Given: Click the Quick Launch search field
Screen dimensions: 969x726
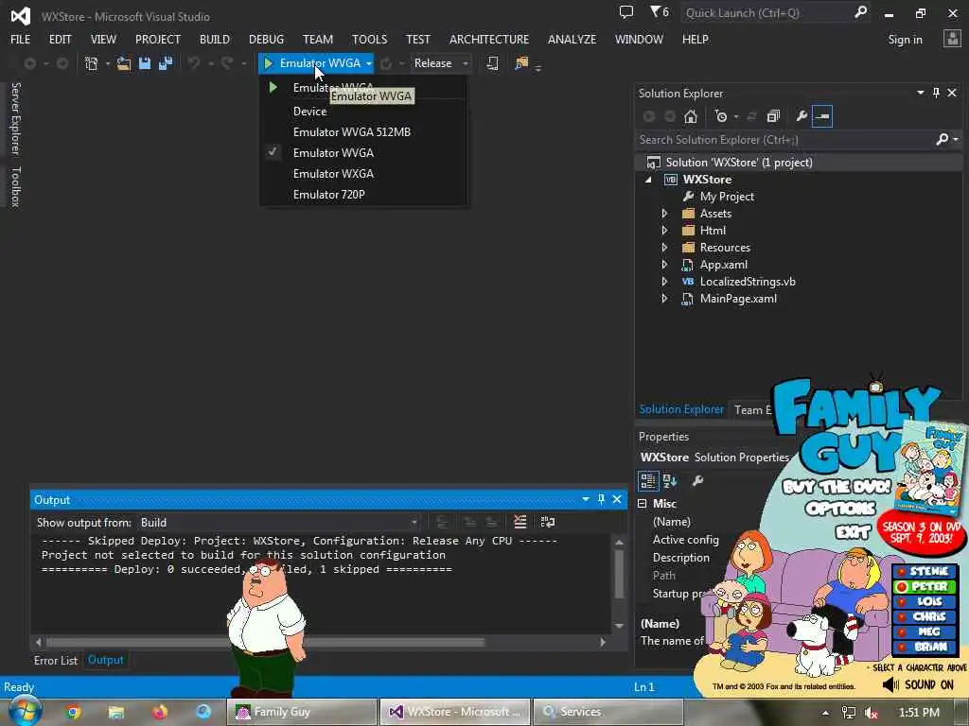Looking at the screenshot, I should coord(767,12).
